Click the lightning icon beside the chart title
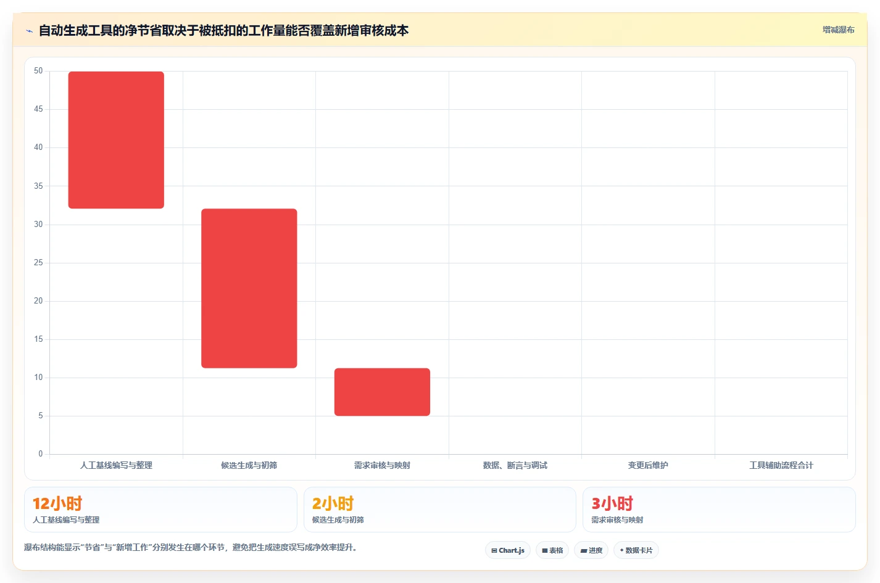The height and width of the screenshot is (583, 880). 29,31
